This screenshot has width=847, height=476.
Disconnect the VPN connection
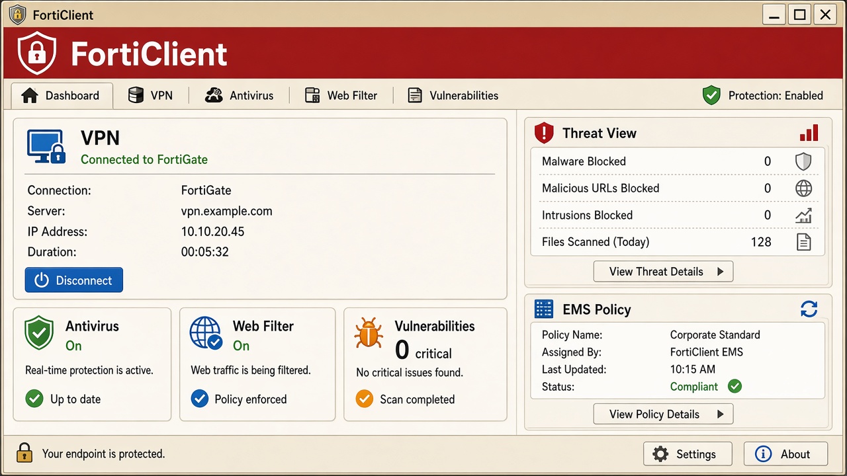[x=74, y=280]
